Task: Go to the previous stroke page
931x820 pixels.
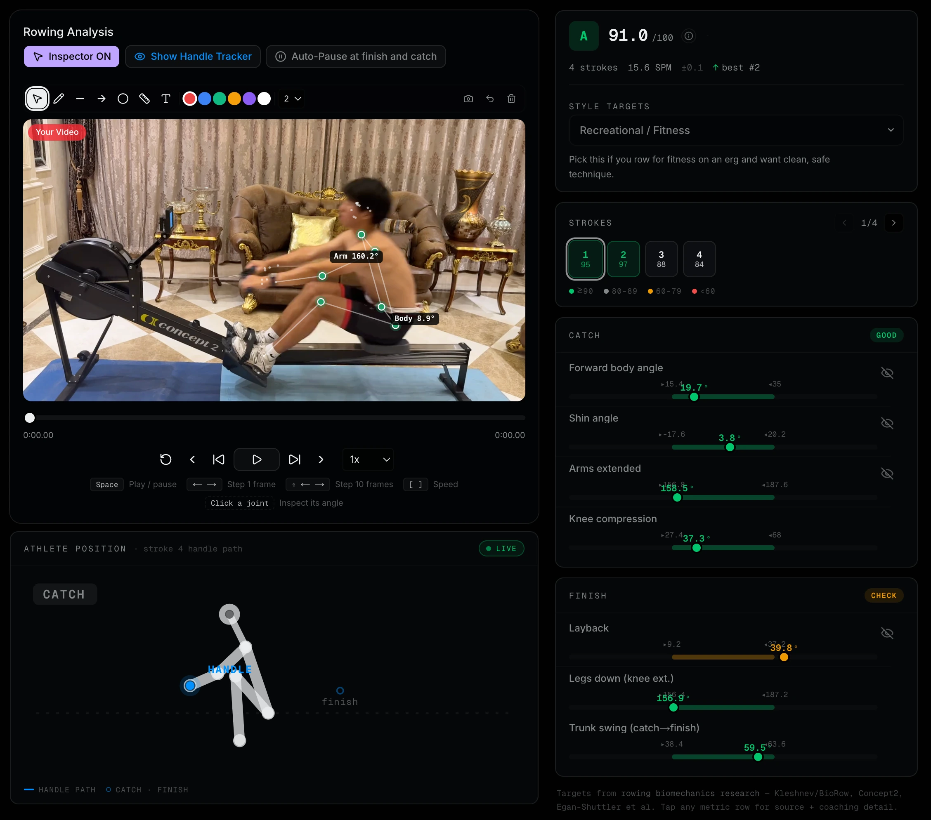Action: (844, 223)
